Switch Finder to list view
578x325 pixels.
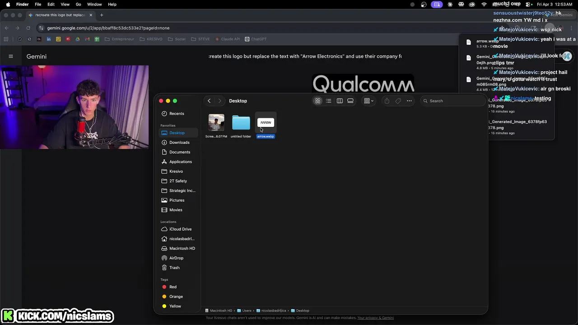[329, 101]
